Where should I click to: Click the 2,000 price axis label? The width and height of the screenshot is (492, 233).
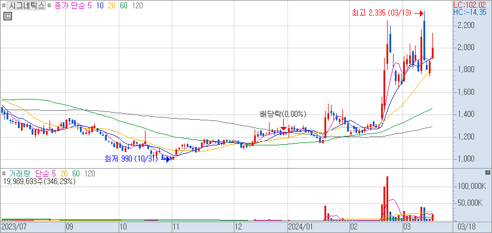tap(465, 47)
